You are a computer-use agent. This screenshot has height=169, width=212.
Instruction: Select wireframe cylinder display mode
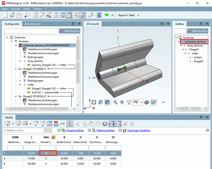pos(94,102)
